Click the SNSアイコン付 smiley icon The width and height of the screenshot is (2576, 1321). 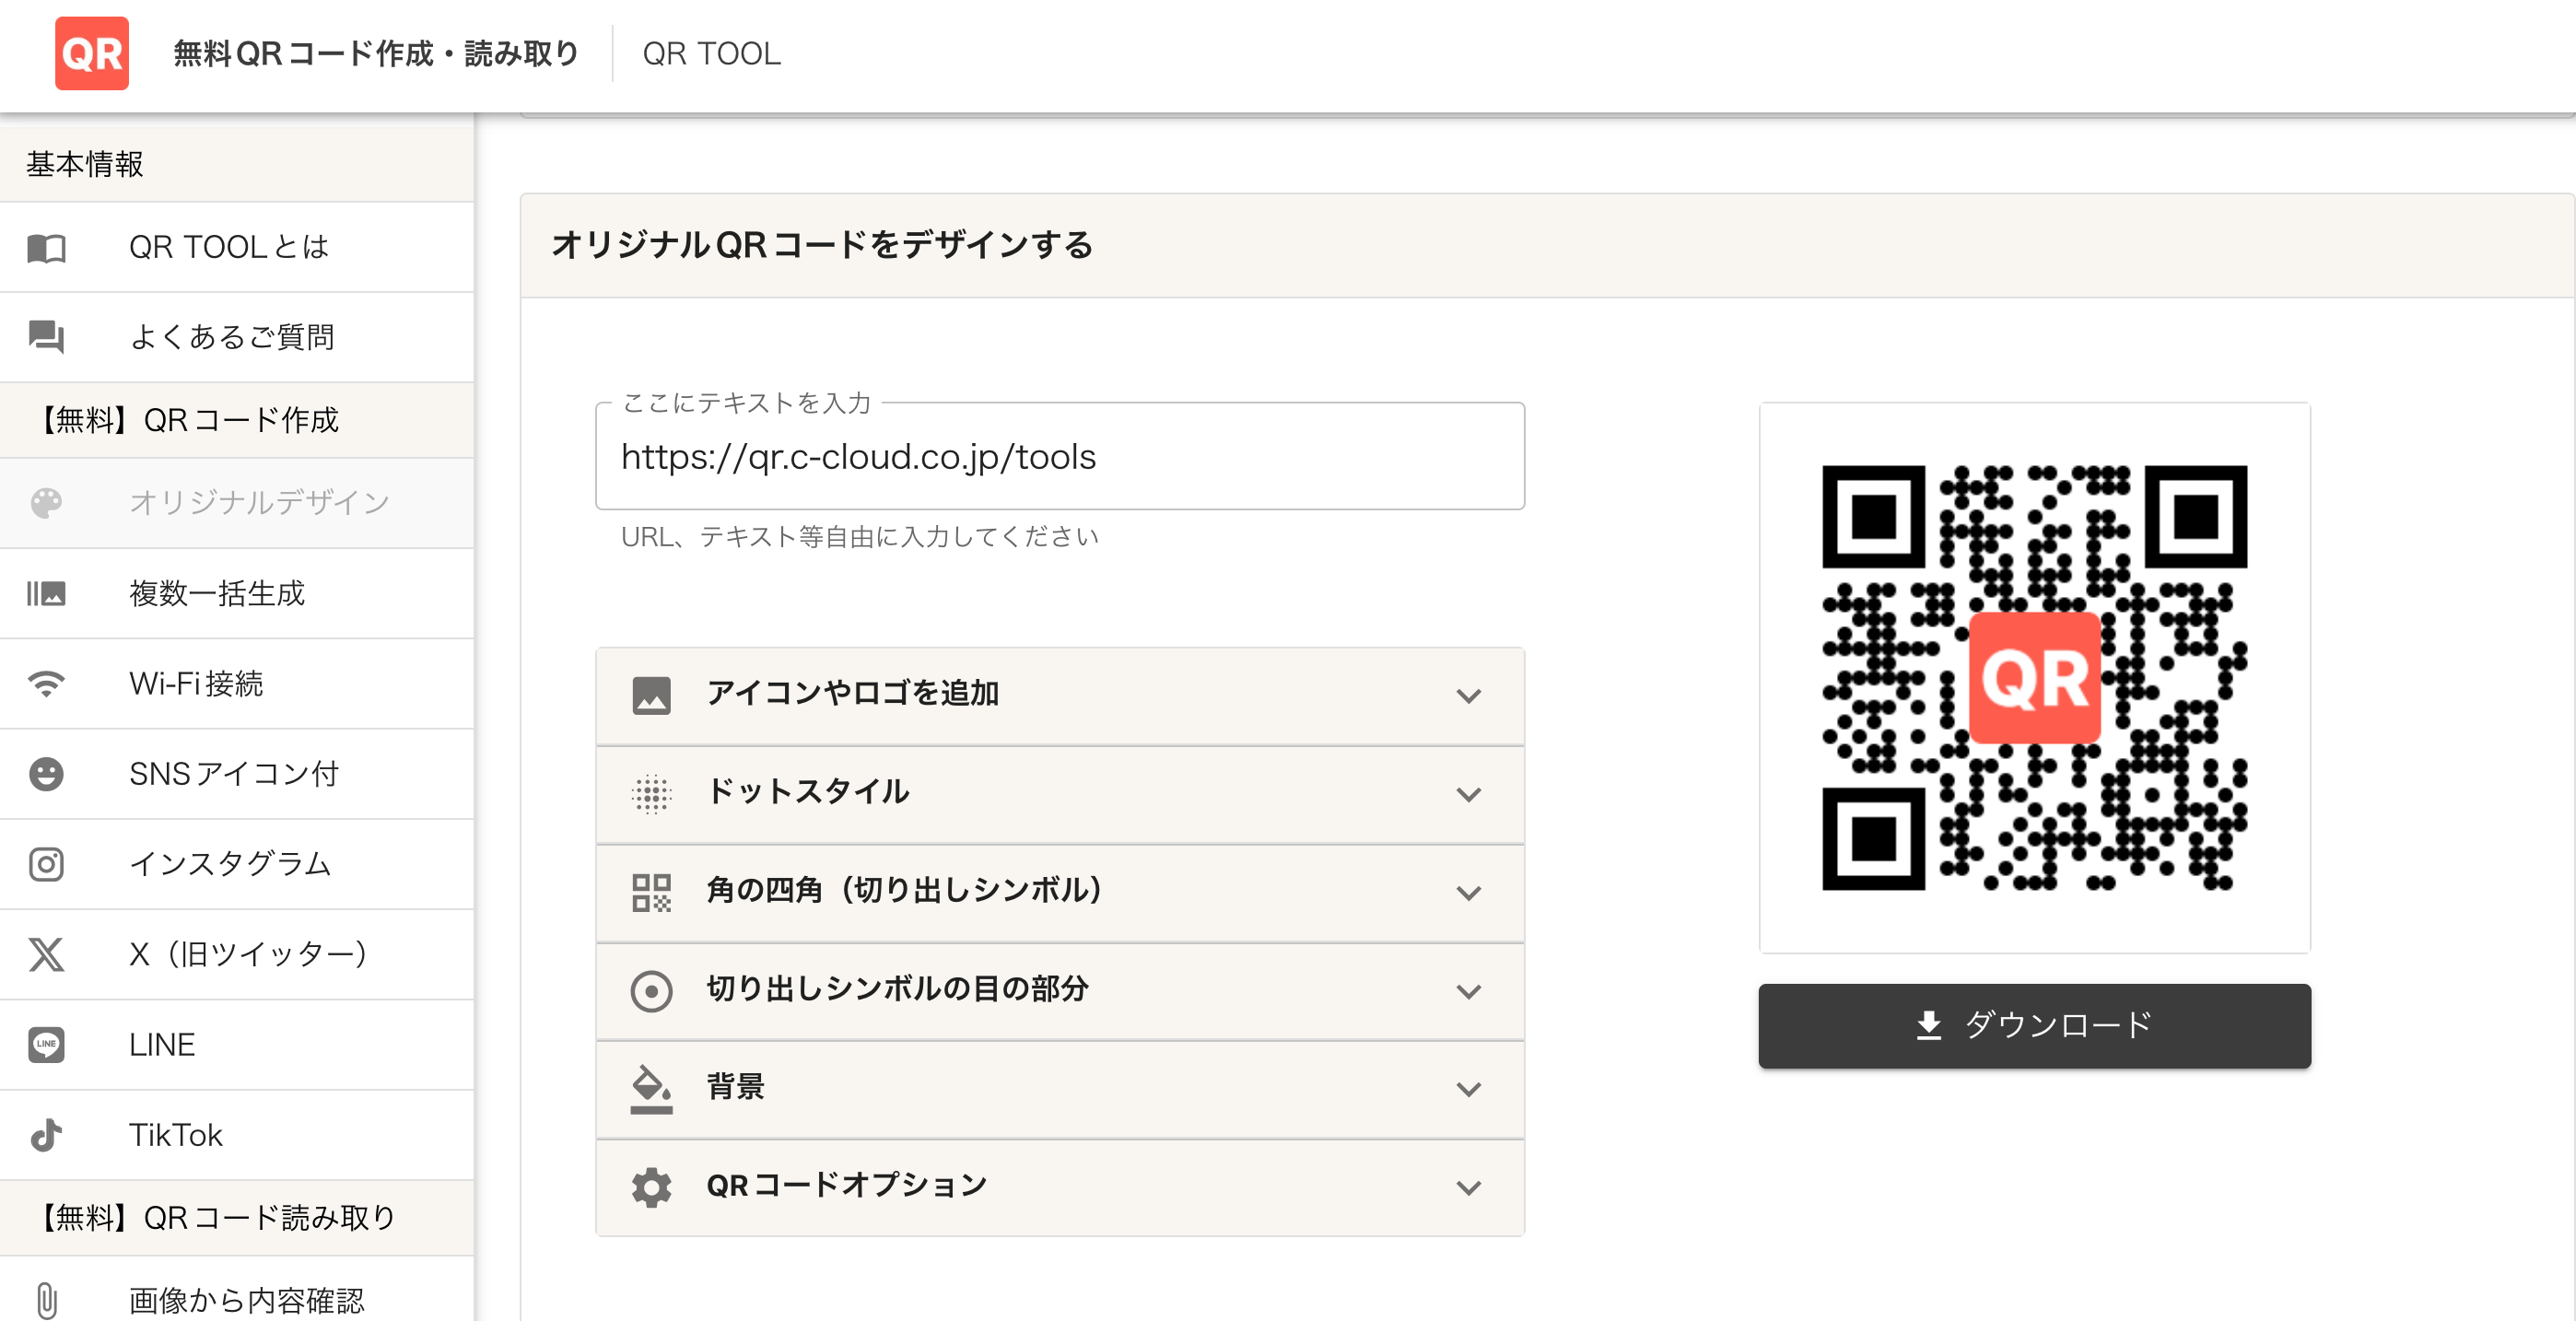pyautogui.click(x=46, y=774)
